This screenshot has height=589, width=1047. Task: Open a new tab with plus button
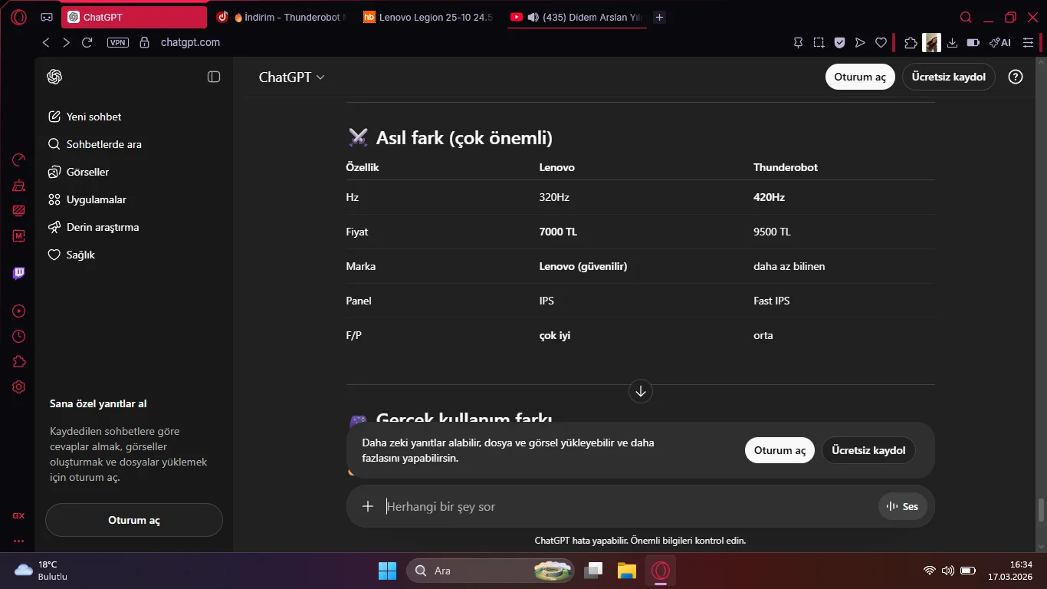point(659,17)
